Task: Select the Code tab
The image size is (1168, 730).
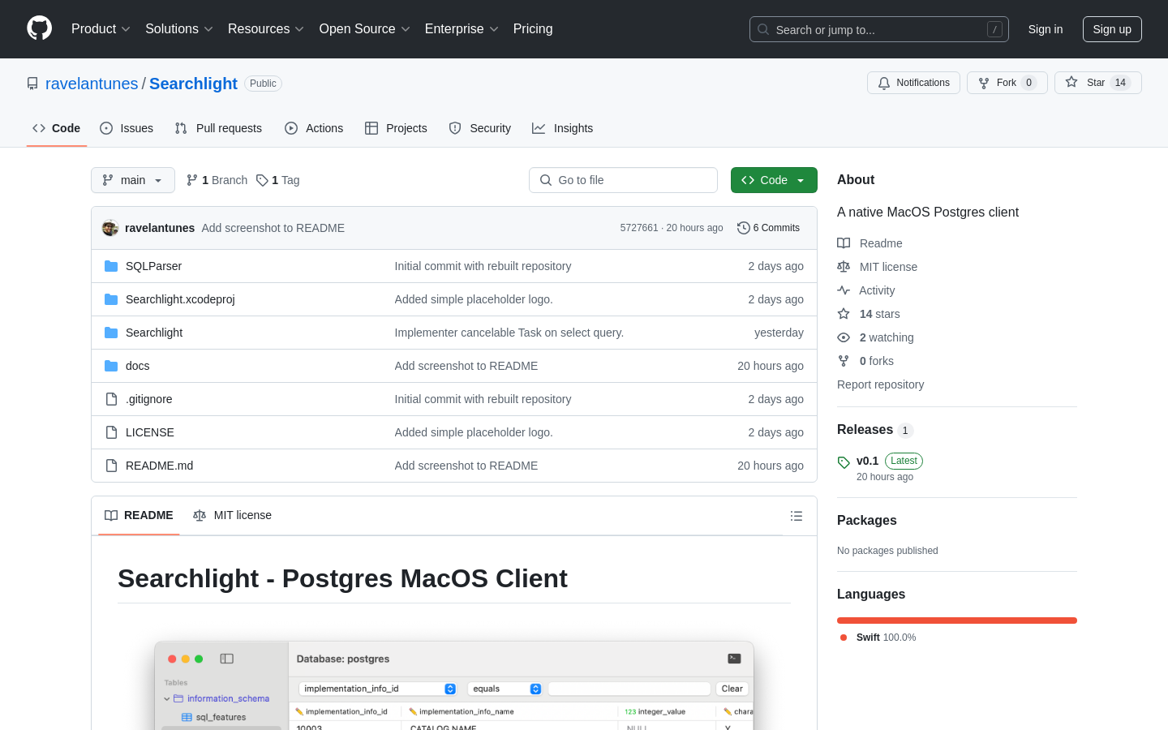Action: (x=57, y=128)
